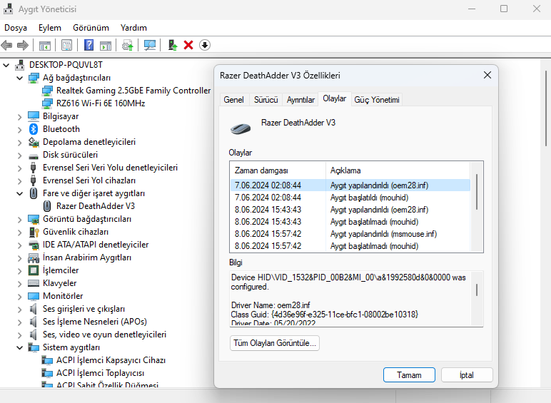Click the Forward arrow toolbar icon
The height and width of the screenshot is (403, 551).
point(23,45)
